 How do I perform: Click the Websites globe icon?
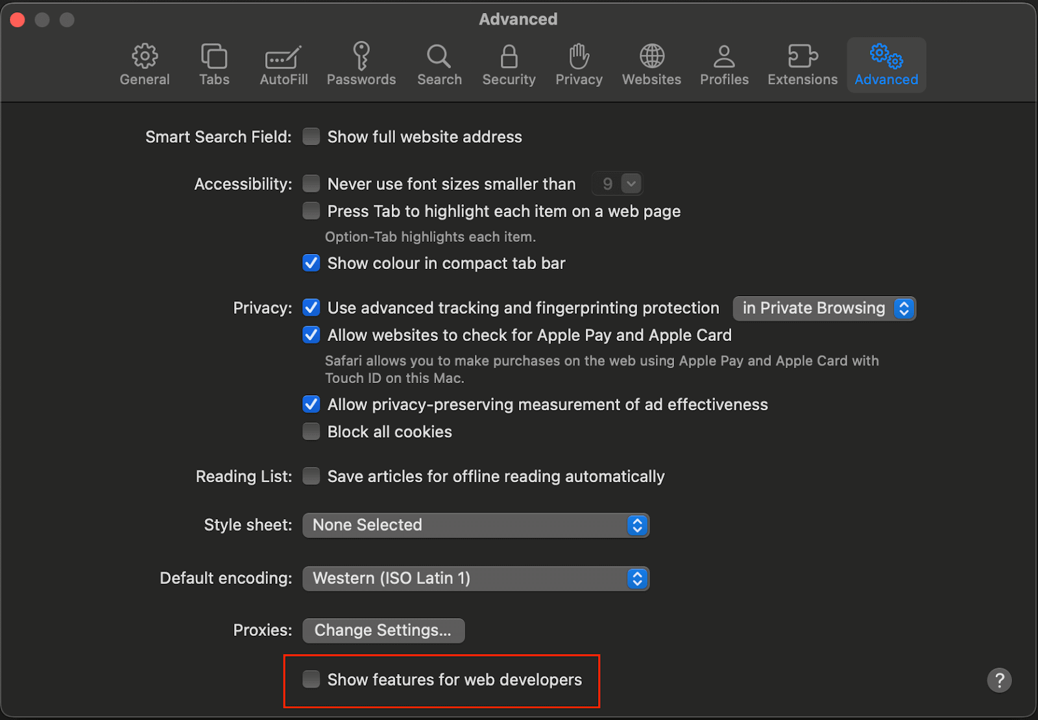click(x=651, y=63)
